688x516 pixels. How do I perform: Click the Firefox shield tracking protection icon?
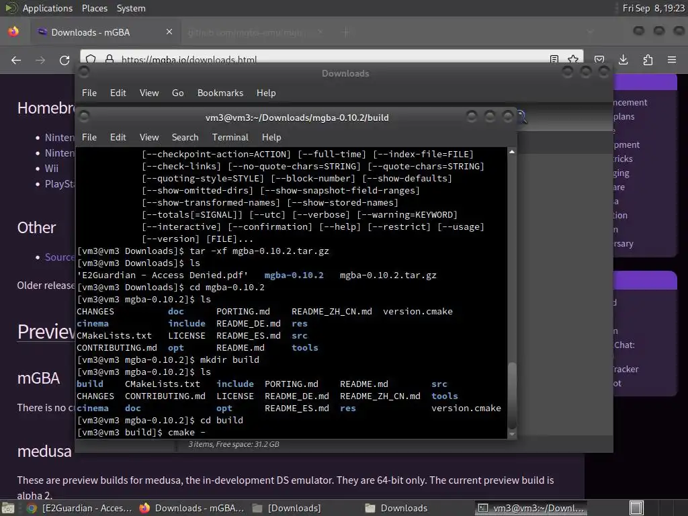pyautogui.click(x=91, y=59)
